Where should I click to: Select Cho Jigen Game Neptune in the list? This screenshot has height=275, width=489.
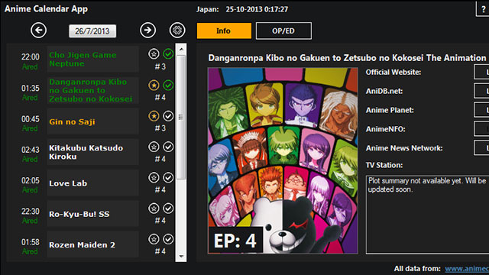pyautogui.click(x=93, y=60)
